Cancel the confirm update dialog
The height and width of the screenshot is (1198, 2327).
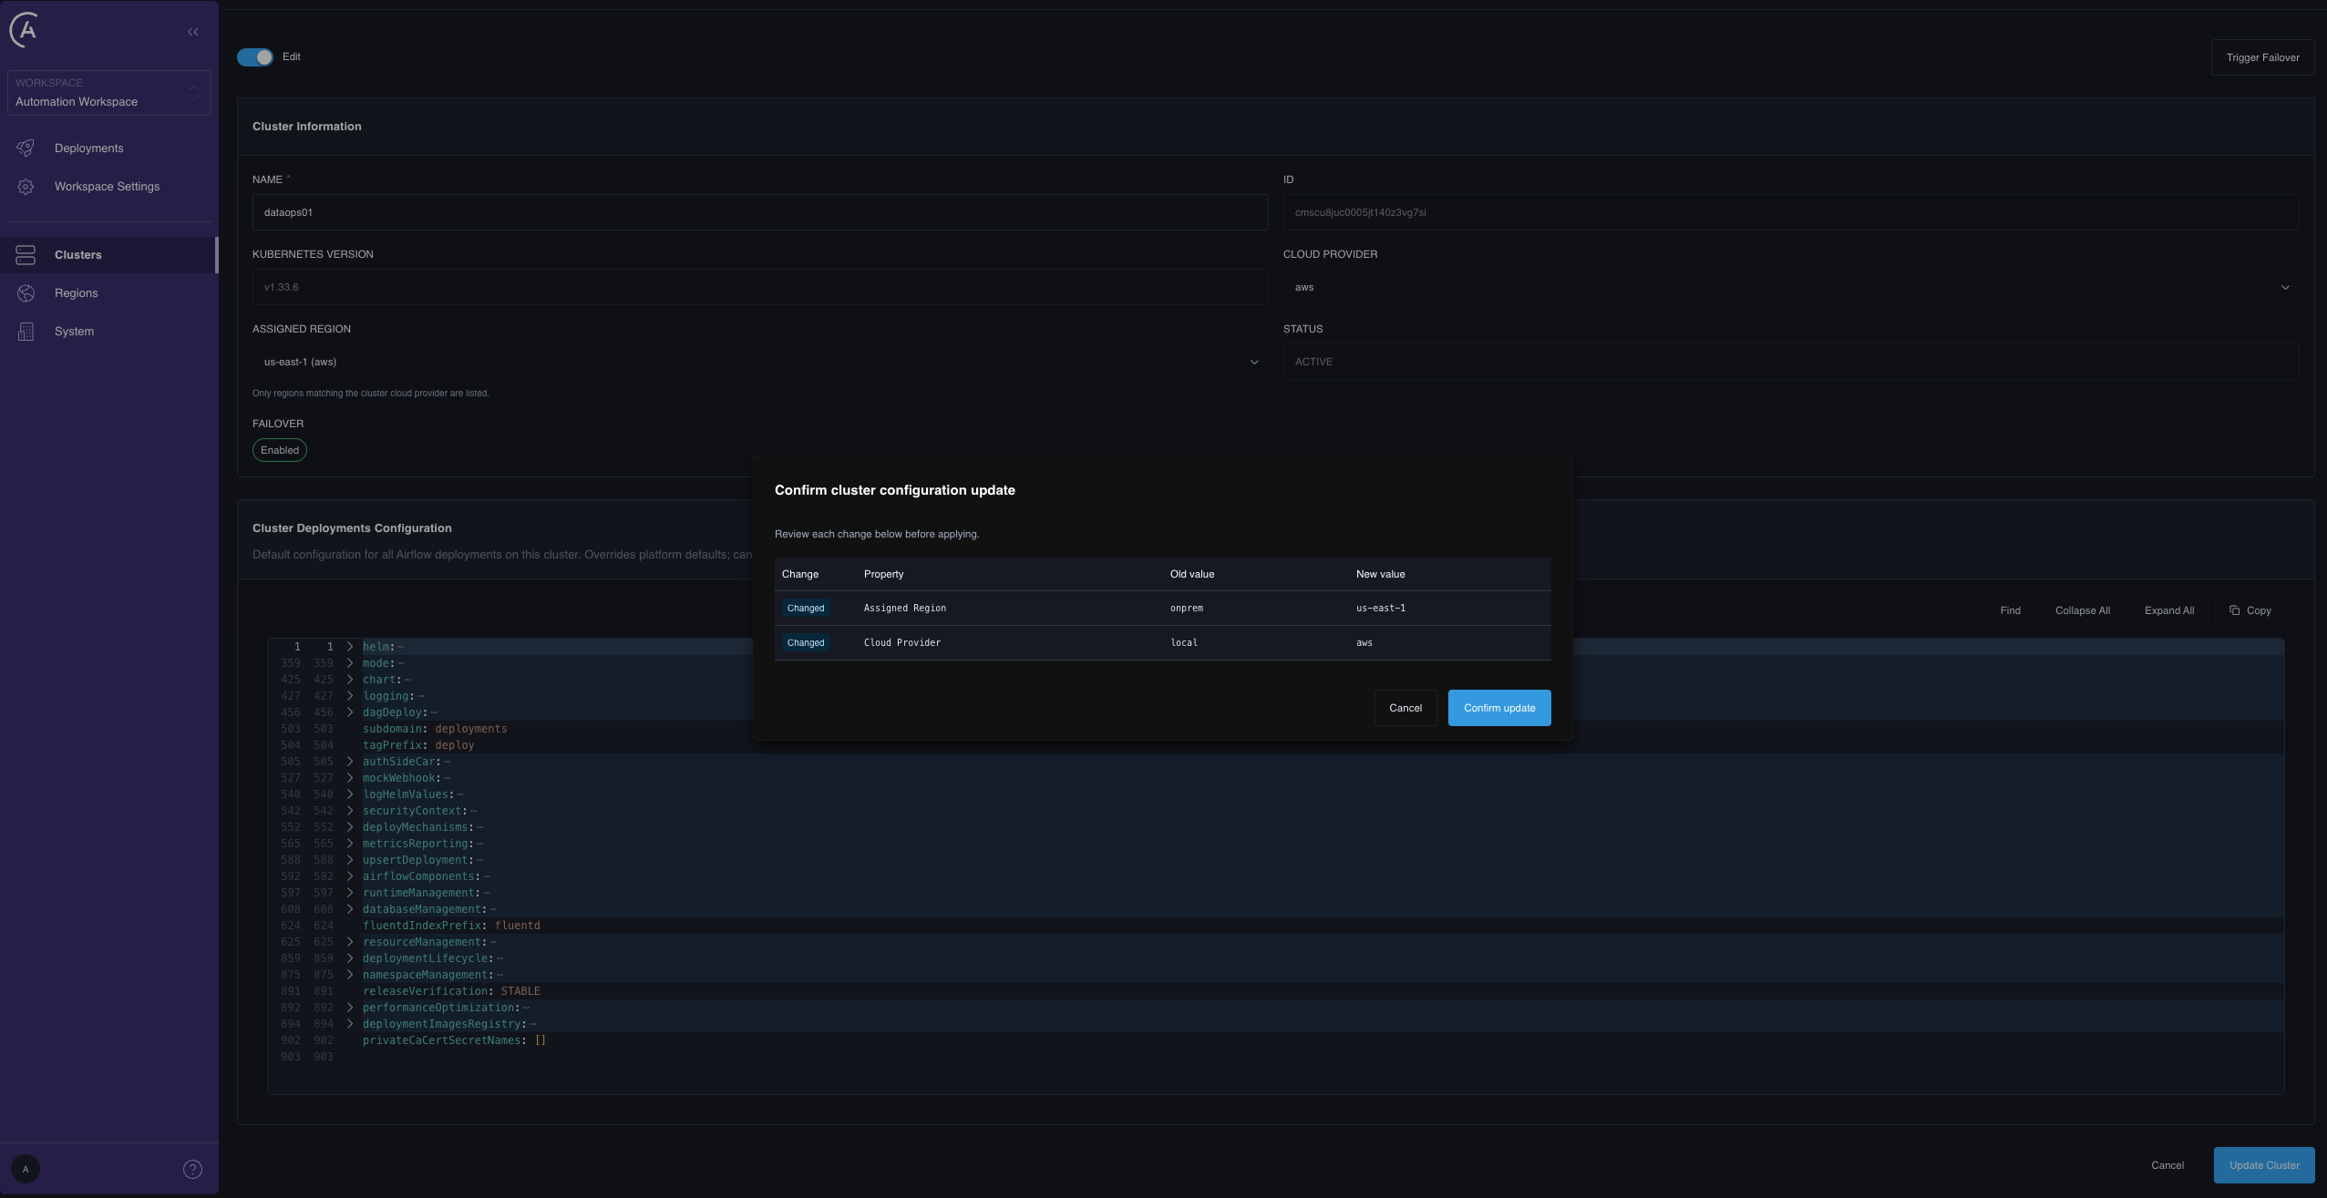[x=1405, y=708]
